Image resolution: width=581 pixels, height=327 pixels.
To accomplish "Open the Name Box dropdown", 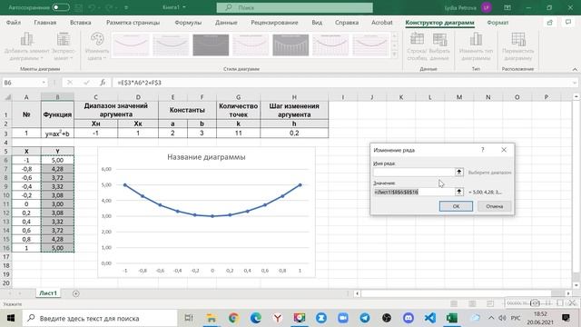I will tap(44, 83).
